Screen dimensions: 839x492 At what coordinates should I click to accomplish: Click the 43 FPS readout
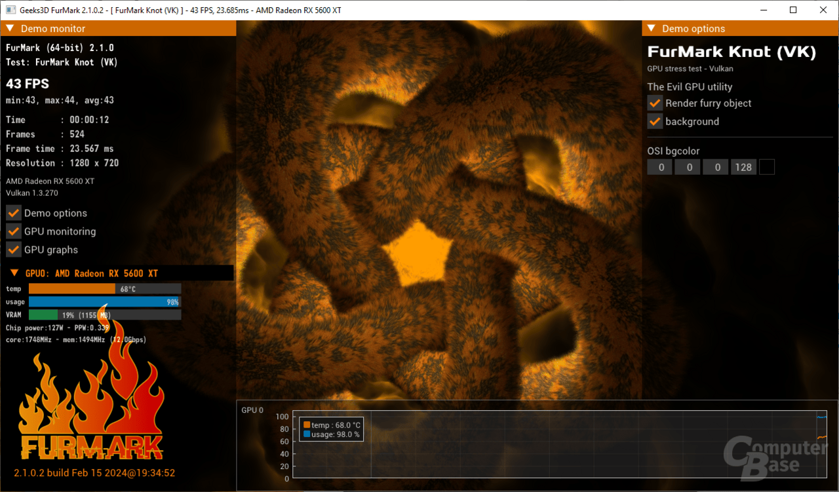(28, 83)
